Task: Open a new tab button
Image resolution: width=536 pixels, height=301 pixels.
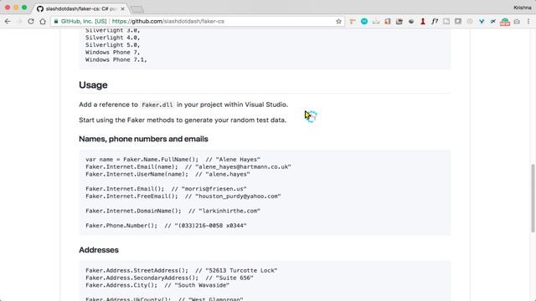Action: coord(137,9)
